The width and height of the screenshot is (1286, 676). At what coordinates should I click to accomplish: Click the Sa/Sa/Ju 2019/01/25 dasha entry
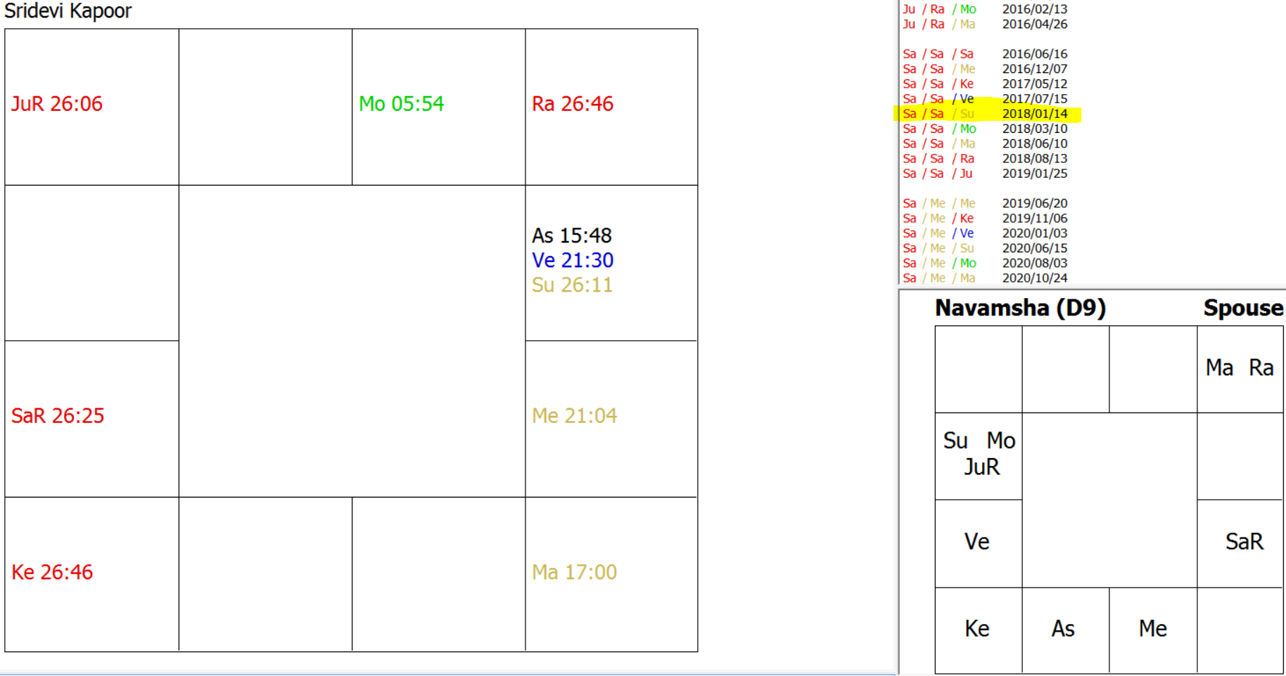pos(985,174)
